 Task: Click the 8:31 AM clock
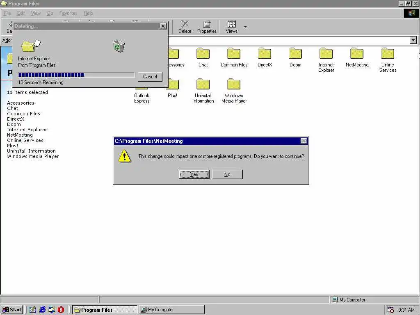pyautogui.click(x=406, y=310)
